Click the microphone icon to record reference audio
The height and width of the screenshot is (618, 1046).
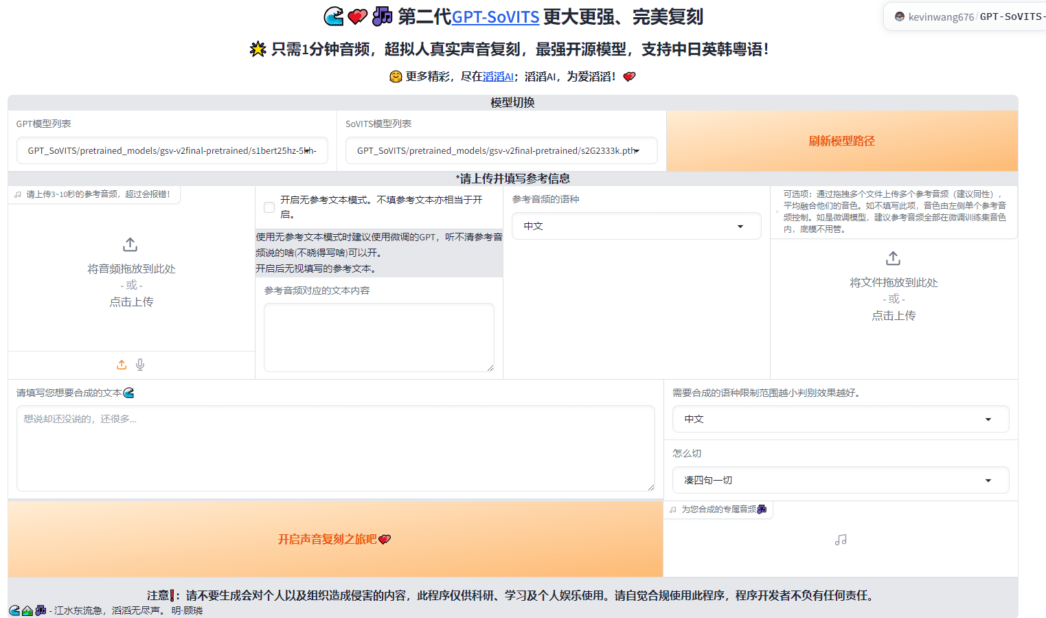[x=139, y=365]
